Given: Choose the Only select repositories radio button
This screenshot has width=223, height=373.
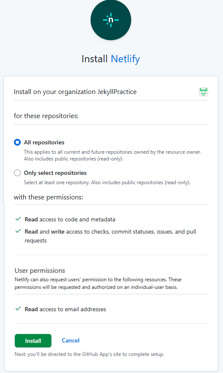Looking at the screenshot, I should (17, 173).
